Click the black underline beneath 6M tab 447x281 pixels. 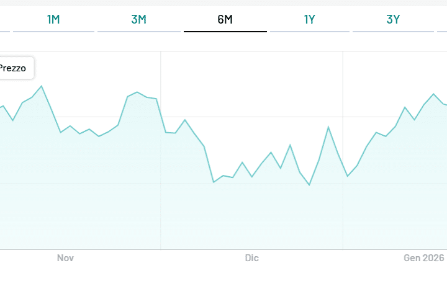tap(225, 31)
